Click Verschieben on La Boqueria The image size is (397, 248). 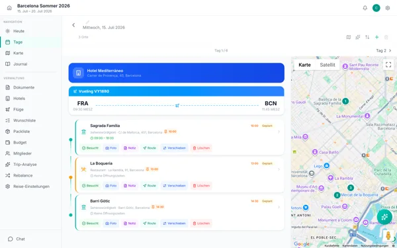pyautogui.click(x=175, y=186)
